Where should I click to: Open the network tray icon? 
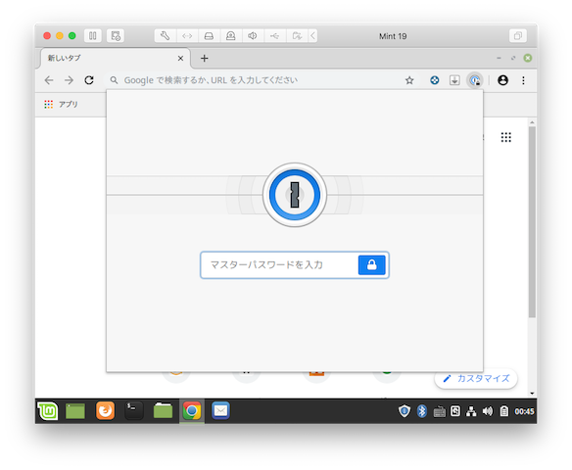pyautogui.click(x=471, y=411)
